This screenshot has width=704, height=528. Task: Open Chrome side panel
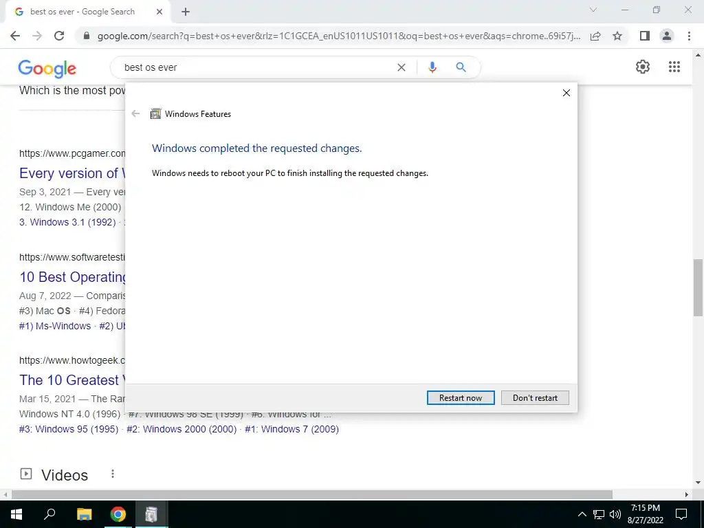645,36
